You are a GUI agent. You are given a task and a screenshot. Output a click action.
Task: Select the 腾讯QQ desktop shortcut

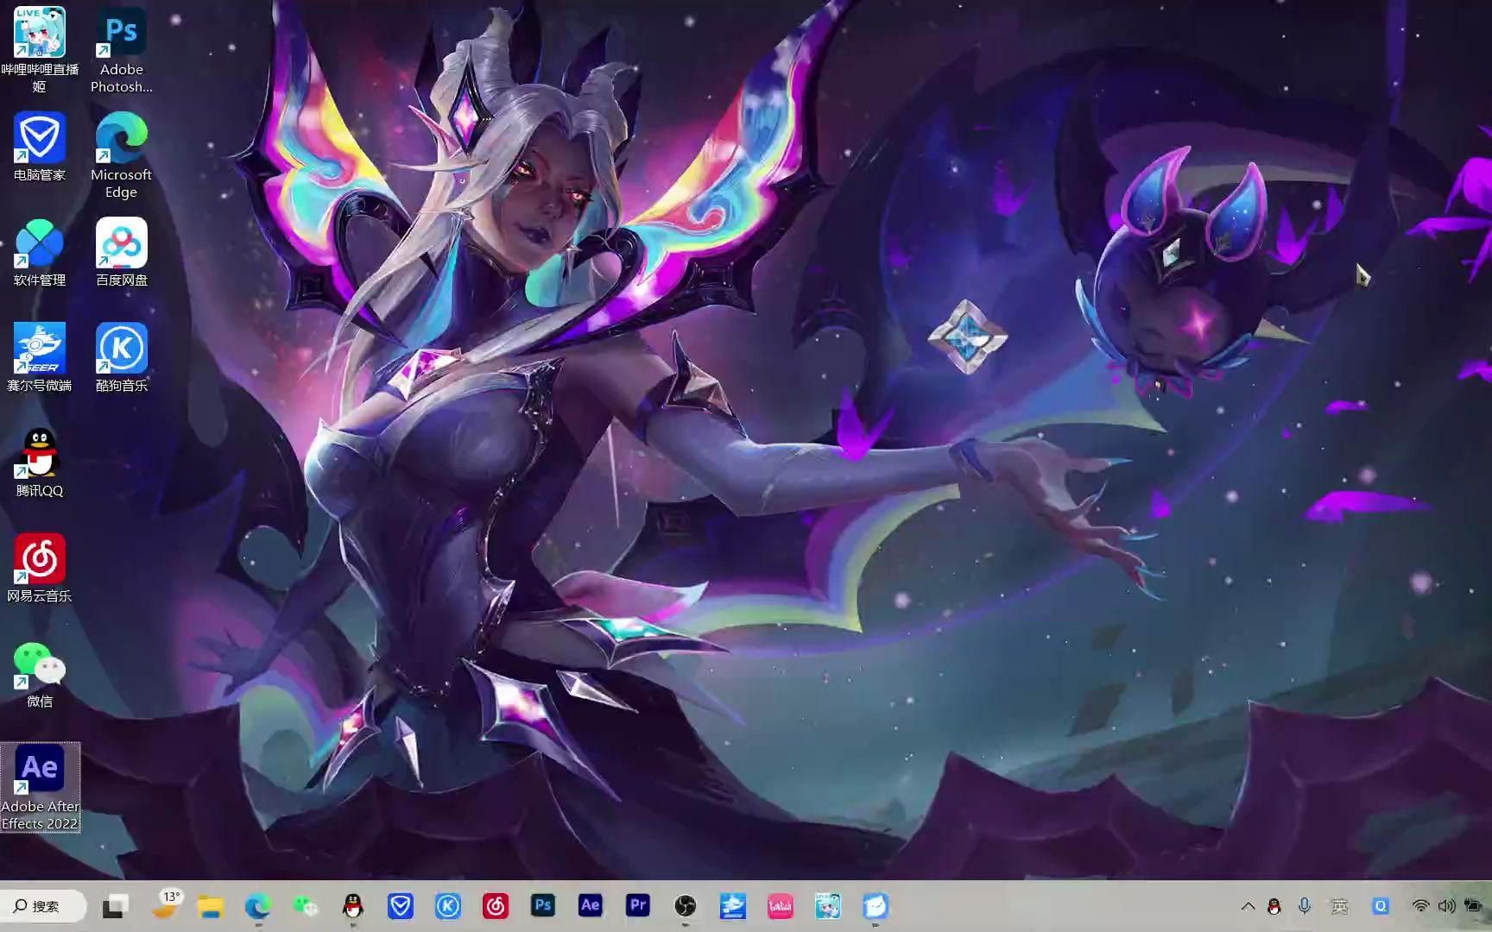pyautogui.click(x=40, y=463)
